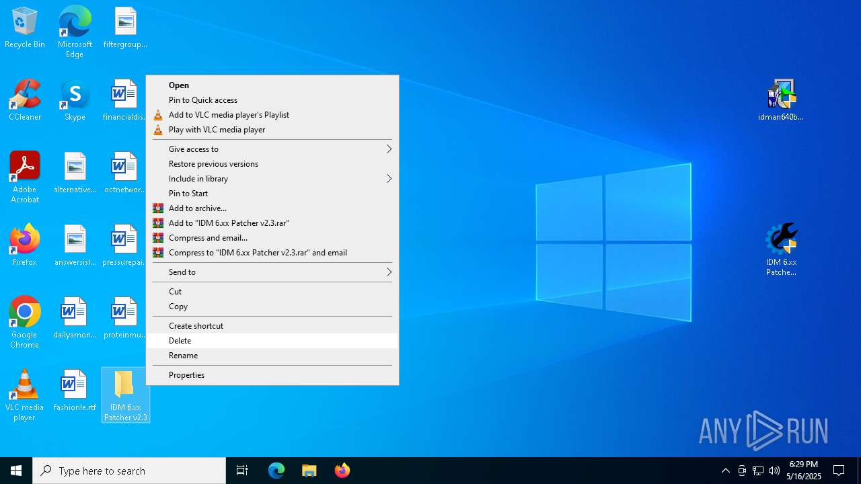The image size is (861, 484).
Task: Launch Edge from the taskbar
Action: coord(276,471)
